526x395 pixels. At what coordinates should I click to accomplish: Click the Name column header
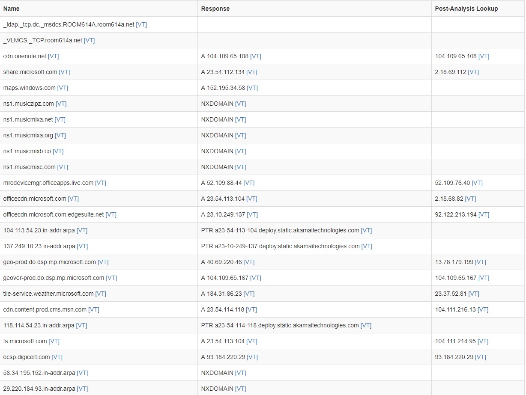(11, 8)
